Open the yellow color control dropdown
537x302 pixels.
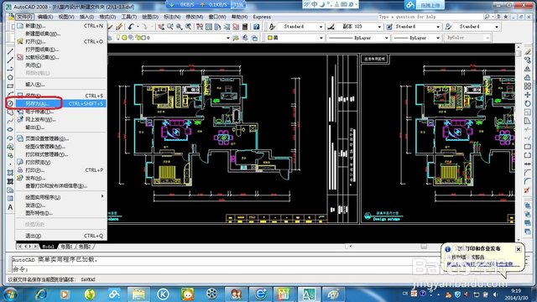[321, 38]
